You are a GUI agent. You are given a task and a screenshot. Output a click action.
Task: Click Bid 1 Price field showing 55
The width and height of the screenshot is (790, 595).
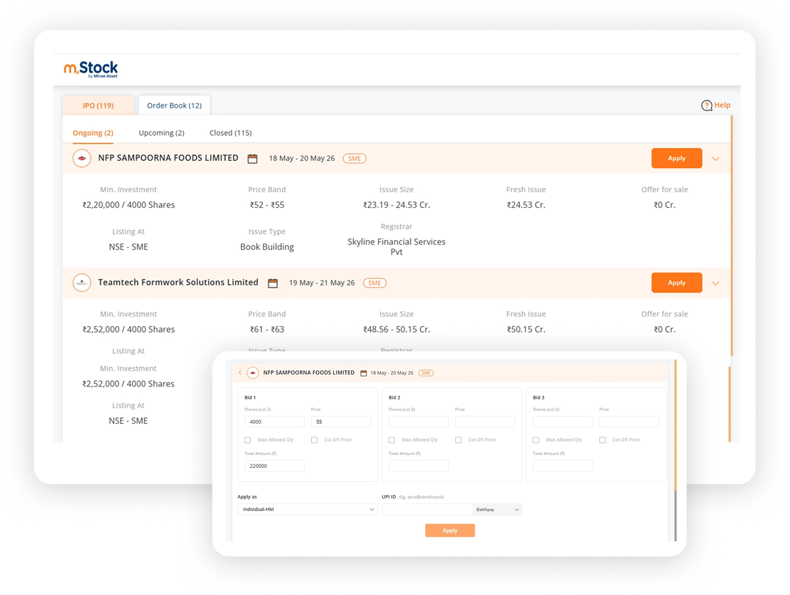point(341,422)
